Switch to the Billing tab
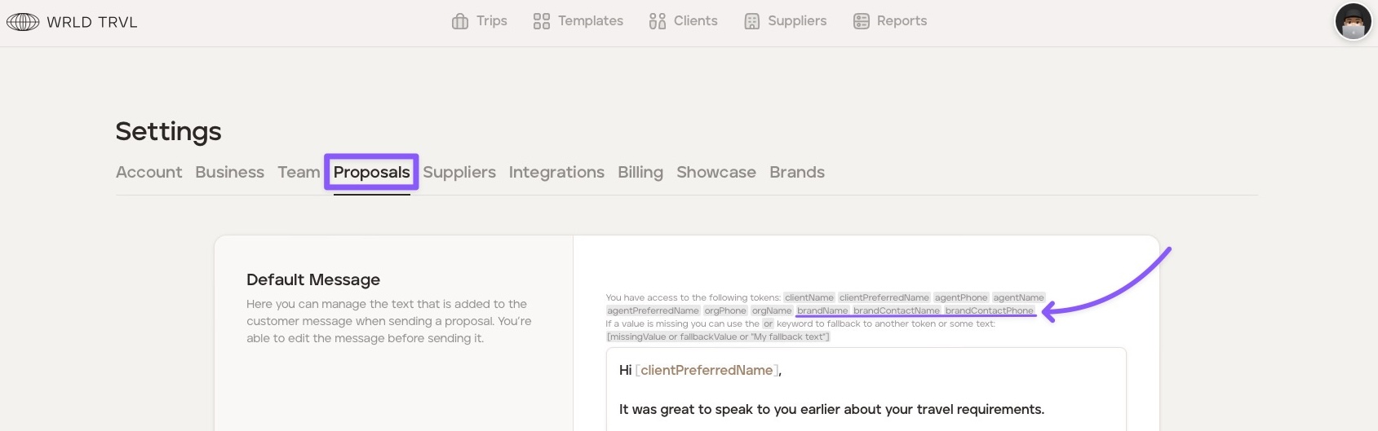This screenshot has height=431, width=1378. coord(640,173)
